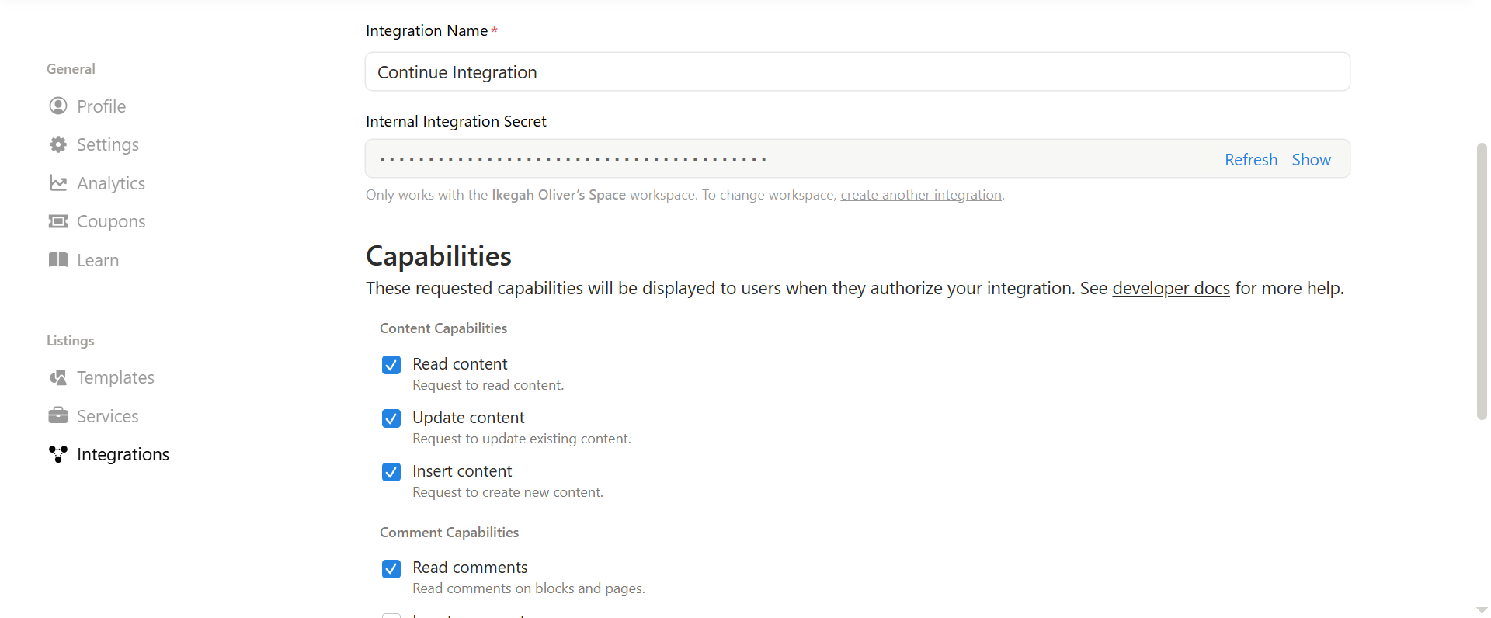The image size is (1491, 618).
Task: Uncheck the Read content checkbox
Action: coord(391,365)
